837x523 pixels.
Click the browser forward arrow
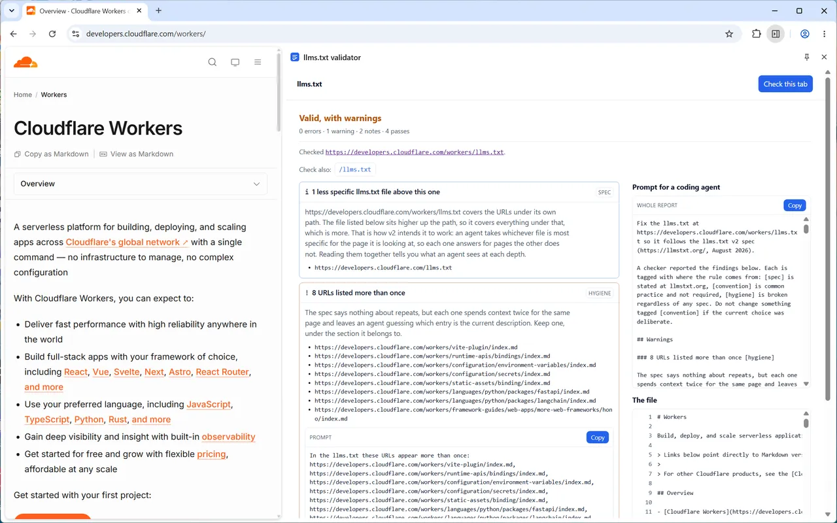(x=33, y=34)
